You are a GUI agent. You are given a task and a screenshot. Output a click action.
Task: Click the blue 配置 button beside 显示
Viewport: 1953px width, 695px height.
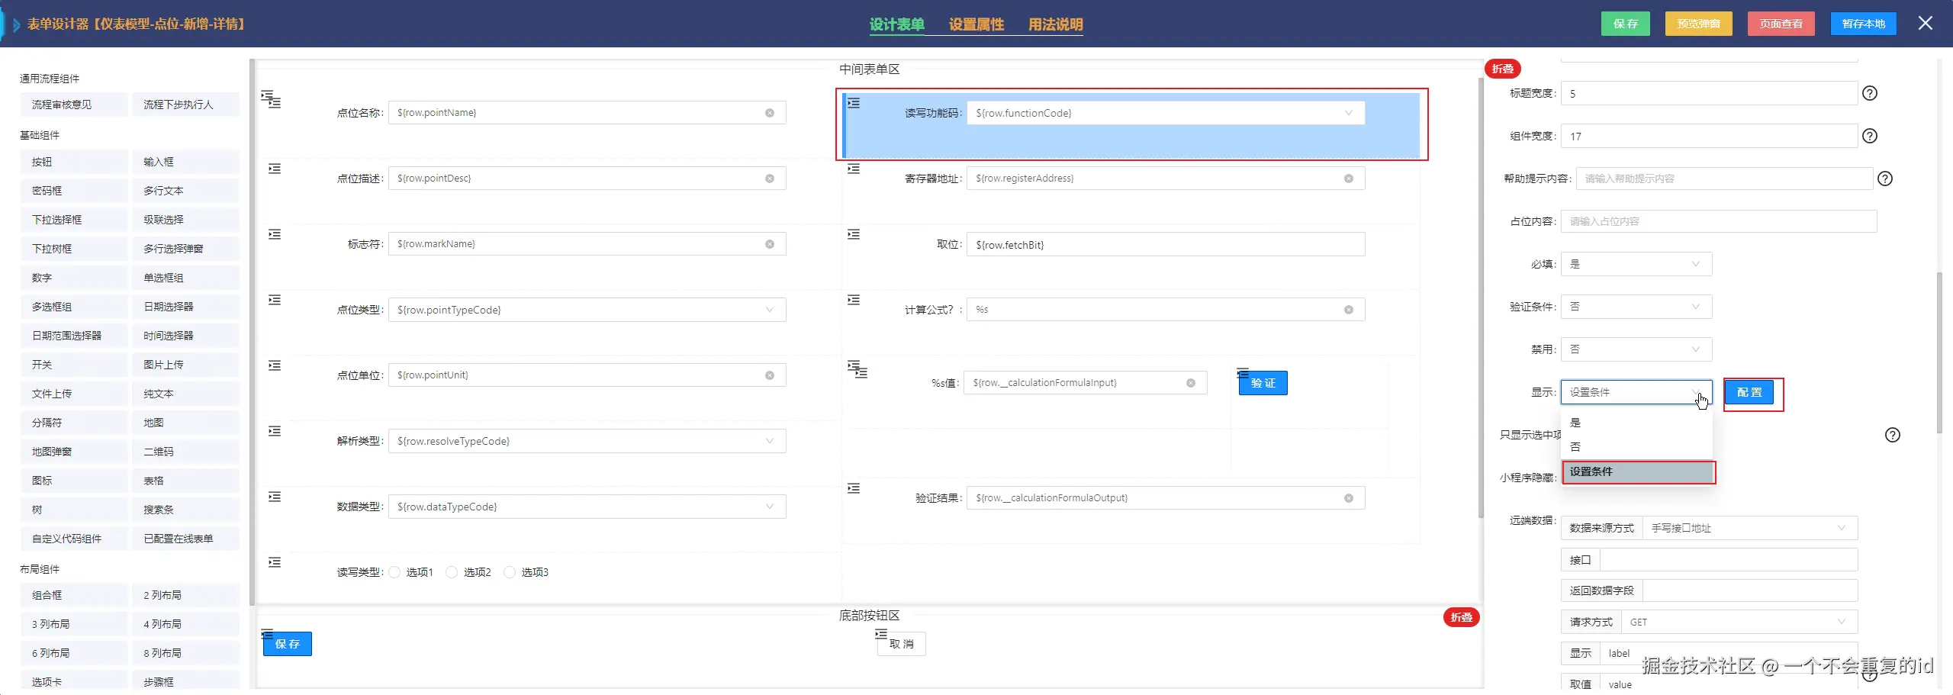pyautogui.click(x=1749, y=392)
